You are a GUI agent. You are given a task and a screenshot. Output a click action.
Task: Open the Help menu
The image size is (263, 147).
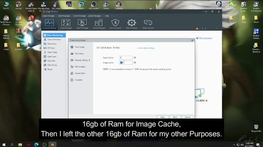pos(107,16)
